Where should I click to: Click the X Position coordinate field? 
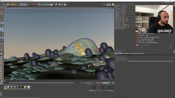pyautogui.click(x=93, y=86)
